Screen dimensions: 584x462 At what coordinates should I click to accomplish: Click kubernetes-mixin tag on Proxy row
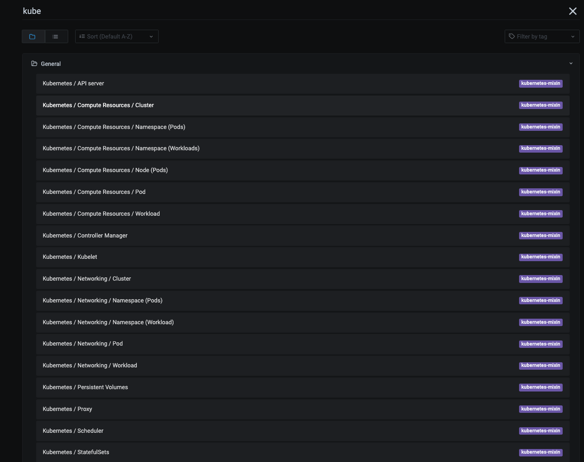tap(540, 409)
